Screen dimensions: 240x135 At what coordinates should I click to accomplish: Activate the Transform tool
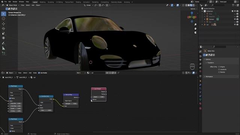coord(3,38)
